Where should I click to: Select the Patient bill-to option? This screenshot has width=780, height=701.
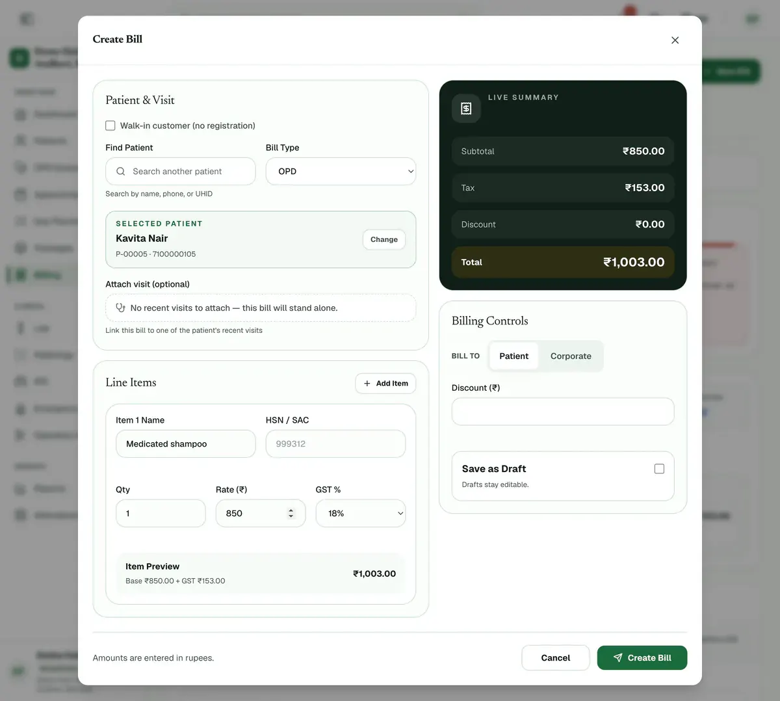coord(513,356)
